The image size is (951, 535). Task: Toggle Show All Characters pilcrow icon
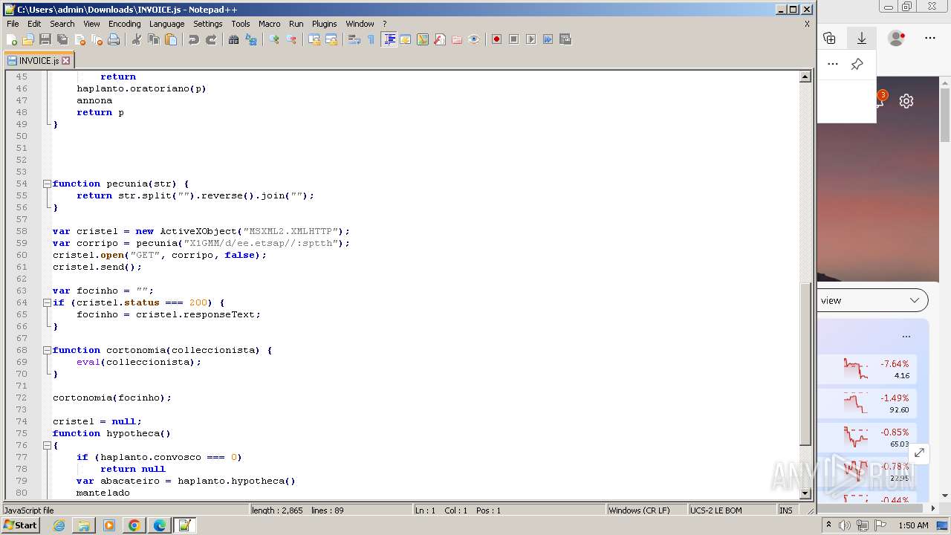click(x=371, y=39)
